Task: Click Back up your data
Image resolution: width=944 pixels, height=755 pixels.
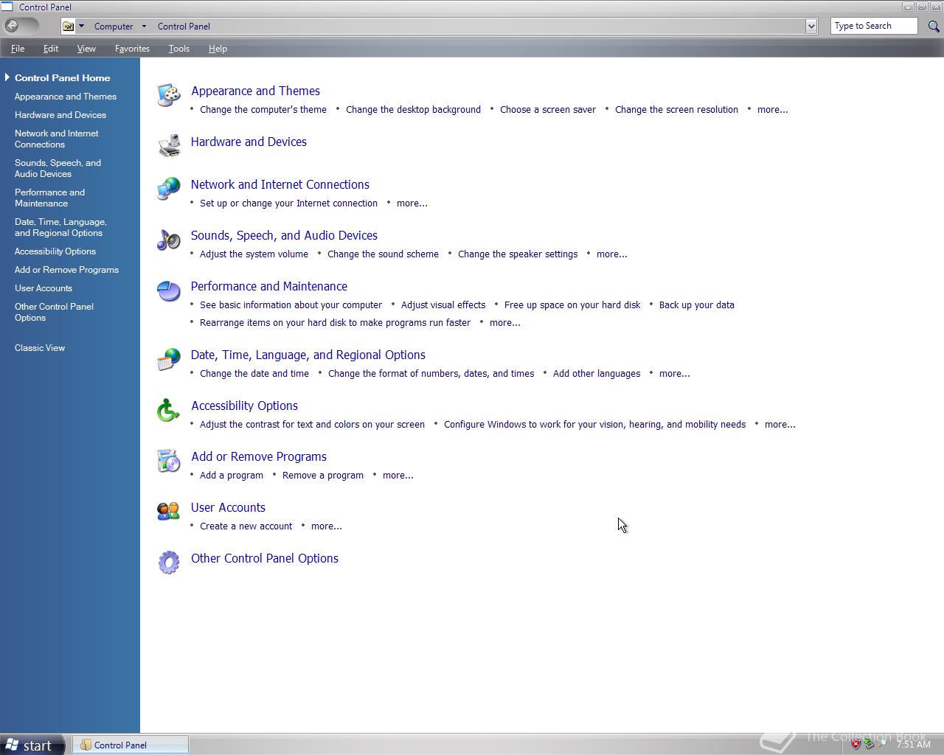Action: click(x=697, y=305)
